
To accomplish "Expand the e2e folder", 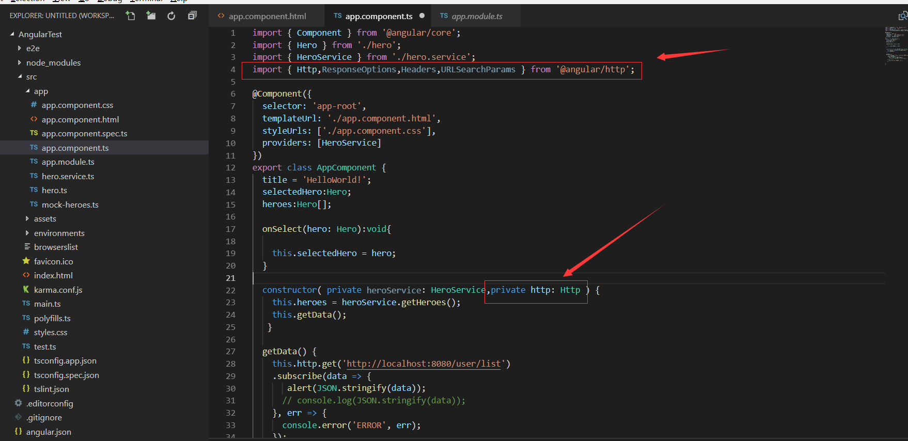I will click(x=20, y=48).
